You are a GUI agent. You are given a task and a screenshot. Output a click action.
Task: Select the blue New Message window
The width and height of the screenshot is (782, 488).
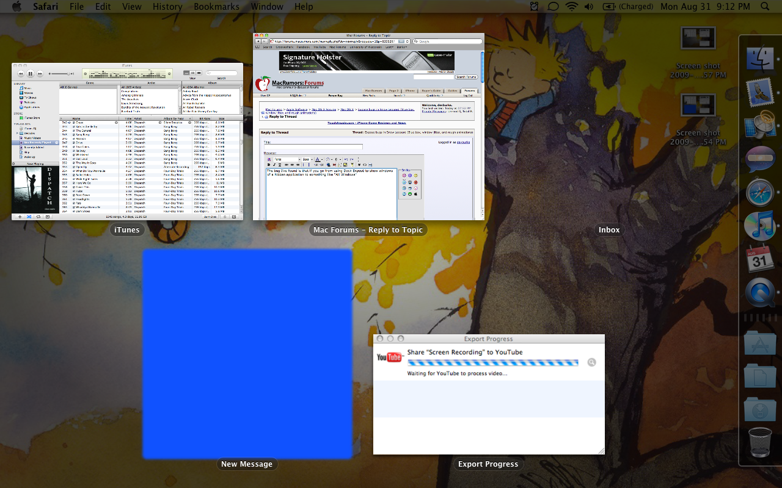(x=247, y=354)
